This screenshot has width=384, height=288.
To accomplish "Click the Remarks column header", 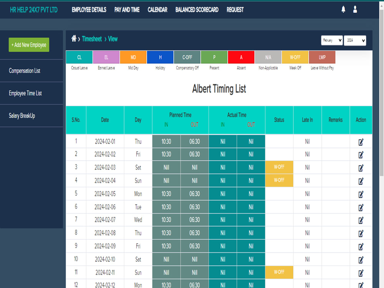I will [x=336, y=120].
